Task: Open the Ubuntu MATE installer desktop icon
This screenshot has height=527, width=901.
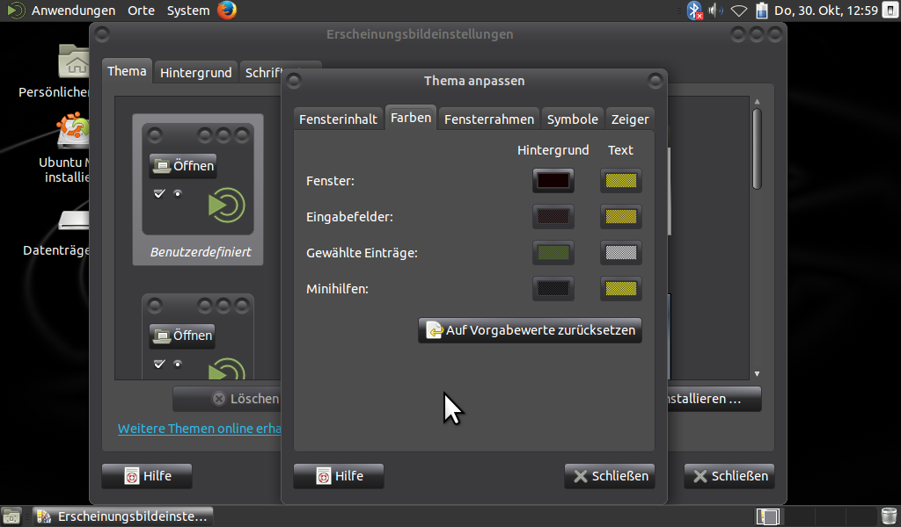Action: click(74, 131)
